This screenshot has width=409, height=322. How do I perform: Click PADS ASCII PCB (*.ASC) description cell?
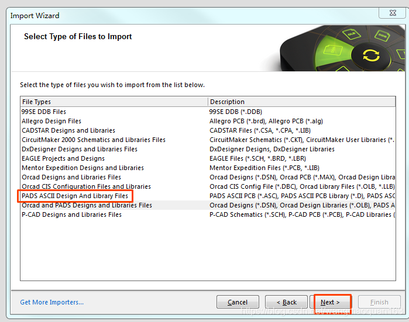click(302, 196)
